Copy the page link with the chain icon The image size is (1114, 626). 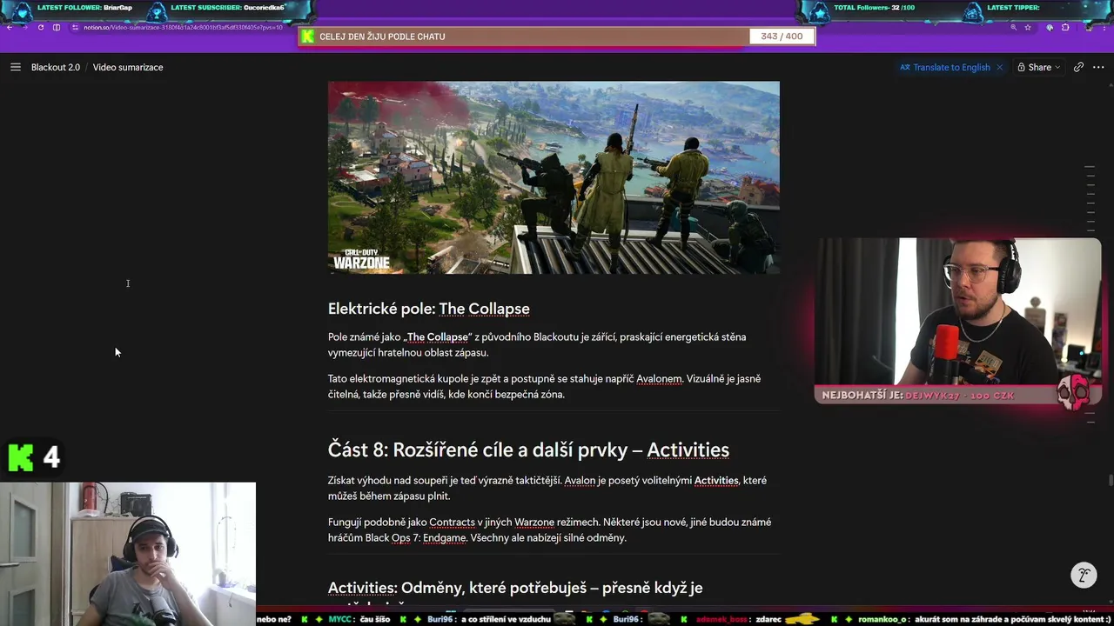click(x=1078, y=67)
